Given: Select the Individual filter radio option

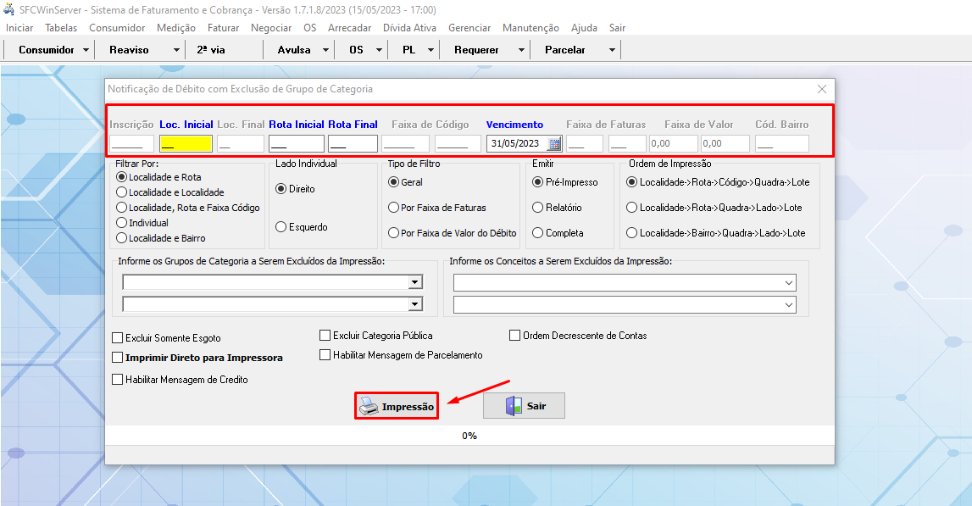Looking at the screenshot, I should (122, 223).
